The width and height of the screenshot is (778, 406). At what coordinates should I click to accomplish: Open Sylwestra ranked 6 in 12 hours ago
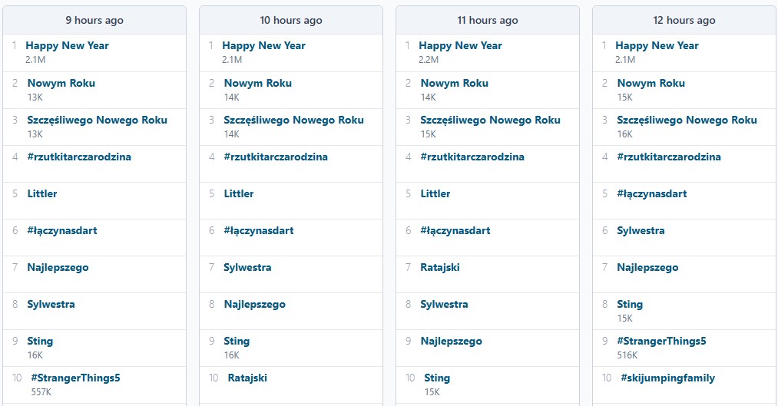(x=641, y=231)
